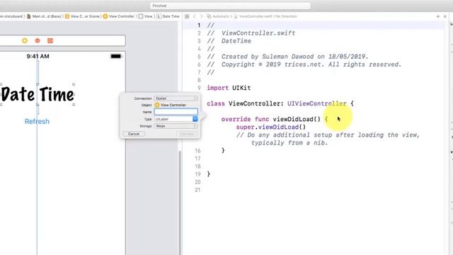The image size is (453, 255).
Task: Click View Controller Scene breadcrumb
Action: pyautogui.click(x=83, y=16)
